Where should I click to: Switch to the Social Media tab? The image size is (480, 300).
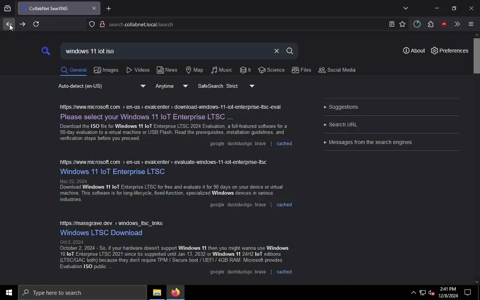pos(337,70)
